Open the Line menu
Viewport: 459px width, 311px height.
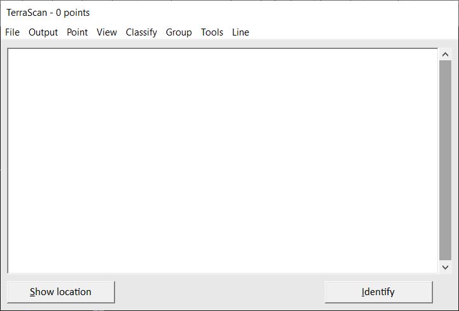point(240,32)
